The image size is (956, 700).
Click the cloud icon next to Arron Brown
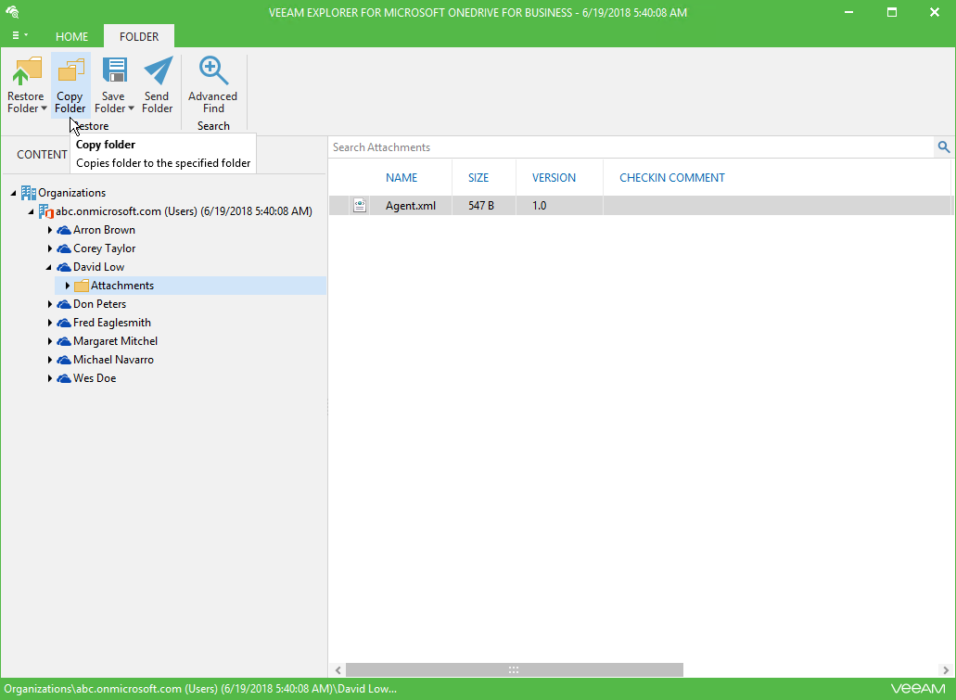[x=64, y=231]
